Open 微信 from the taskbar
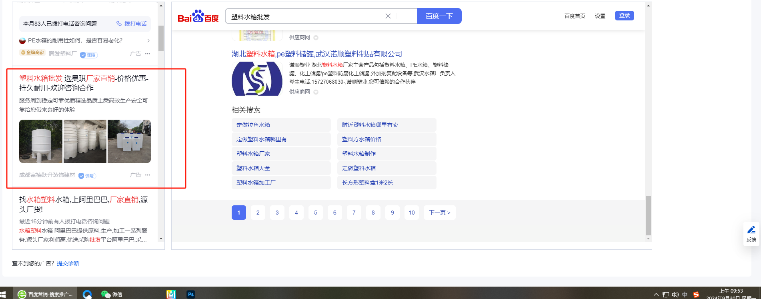The height and width of the screenshot is (299, 761). point(112,294)
